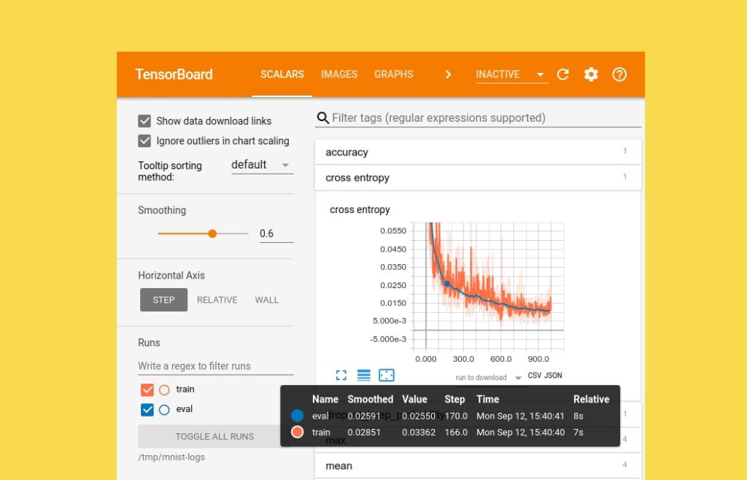The width and height of the screenshot is (747, 480).
Task: Download cross entropy data as JSON
Action: pos(553,376)
